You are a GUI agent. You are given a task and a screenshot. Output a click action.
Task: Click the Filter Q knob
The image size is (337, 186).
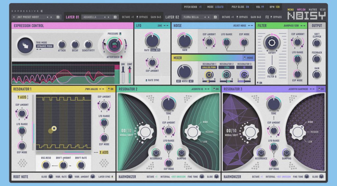pyautogui.click(x=272, y=70)
